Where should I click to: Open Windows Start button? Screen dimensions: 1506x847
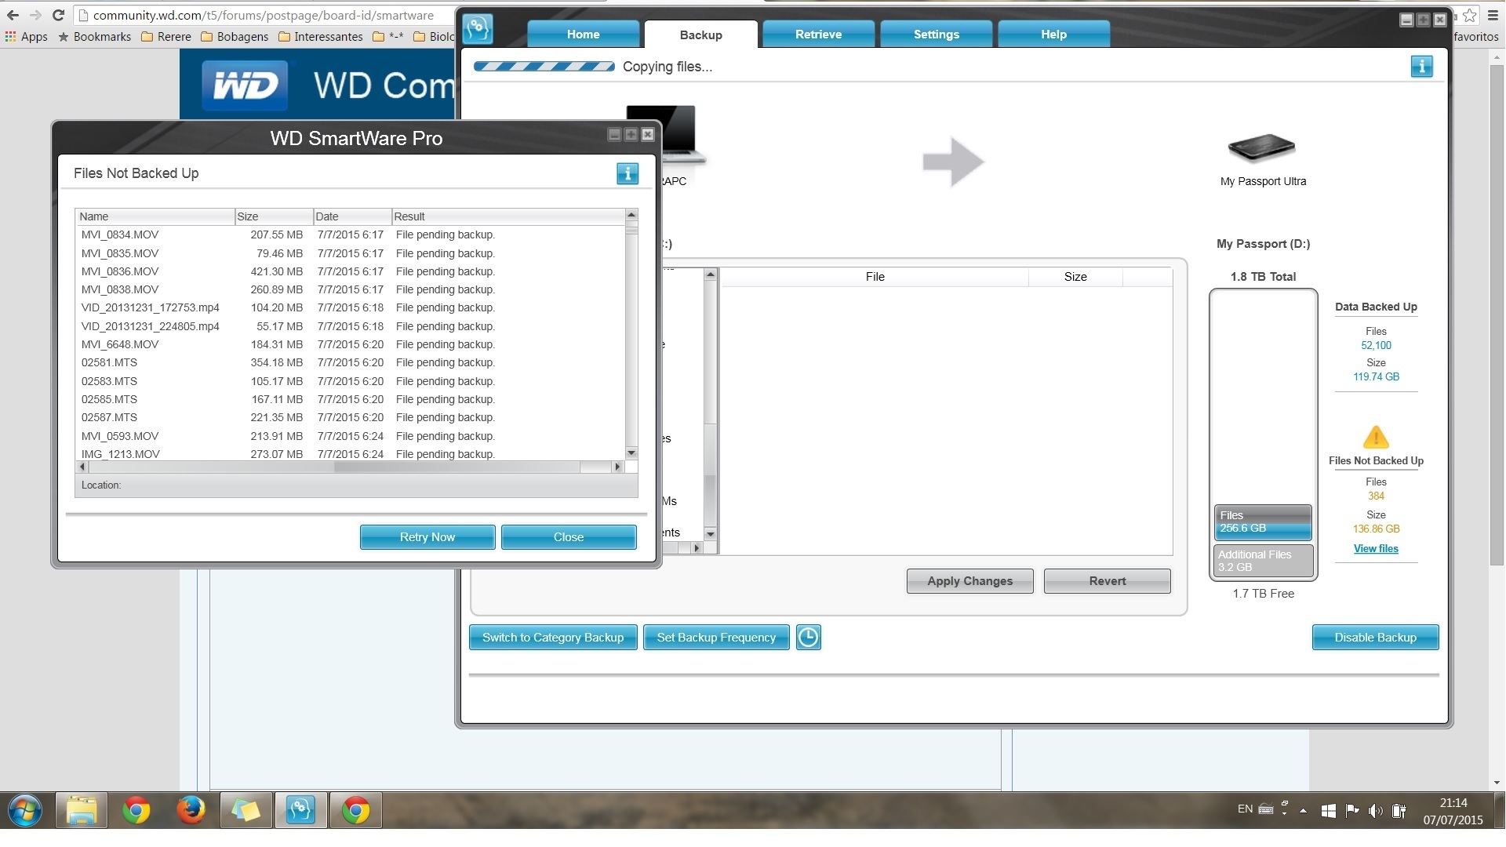(24, 810)
